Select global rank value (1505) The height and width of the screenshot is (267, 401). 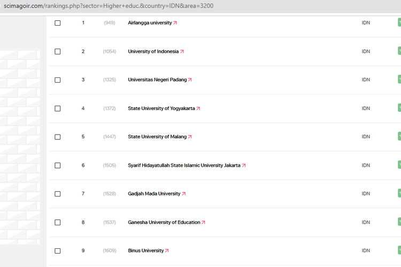[x=110, y=166]
